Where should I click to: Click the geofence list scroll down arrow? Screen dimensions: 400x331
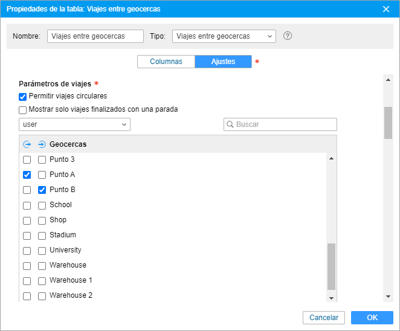coord(331,298)
